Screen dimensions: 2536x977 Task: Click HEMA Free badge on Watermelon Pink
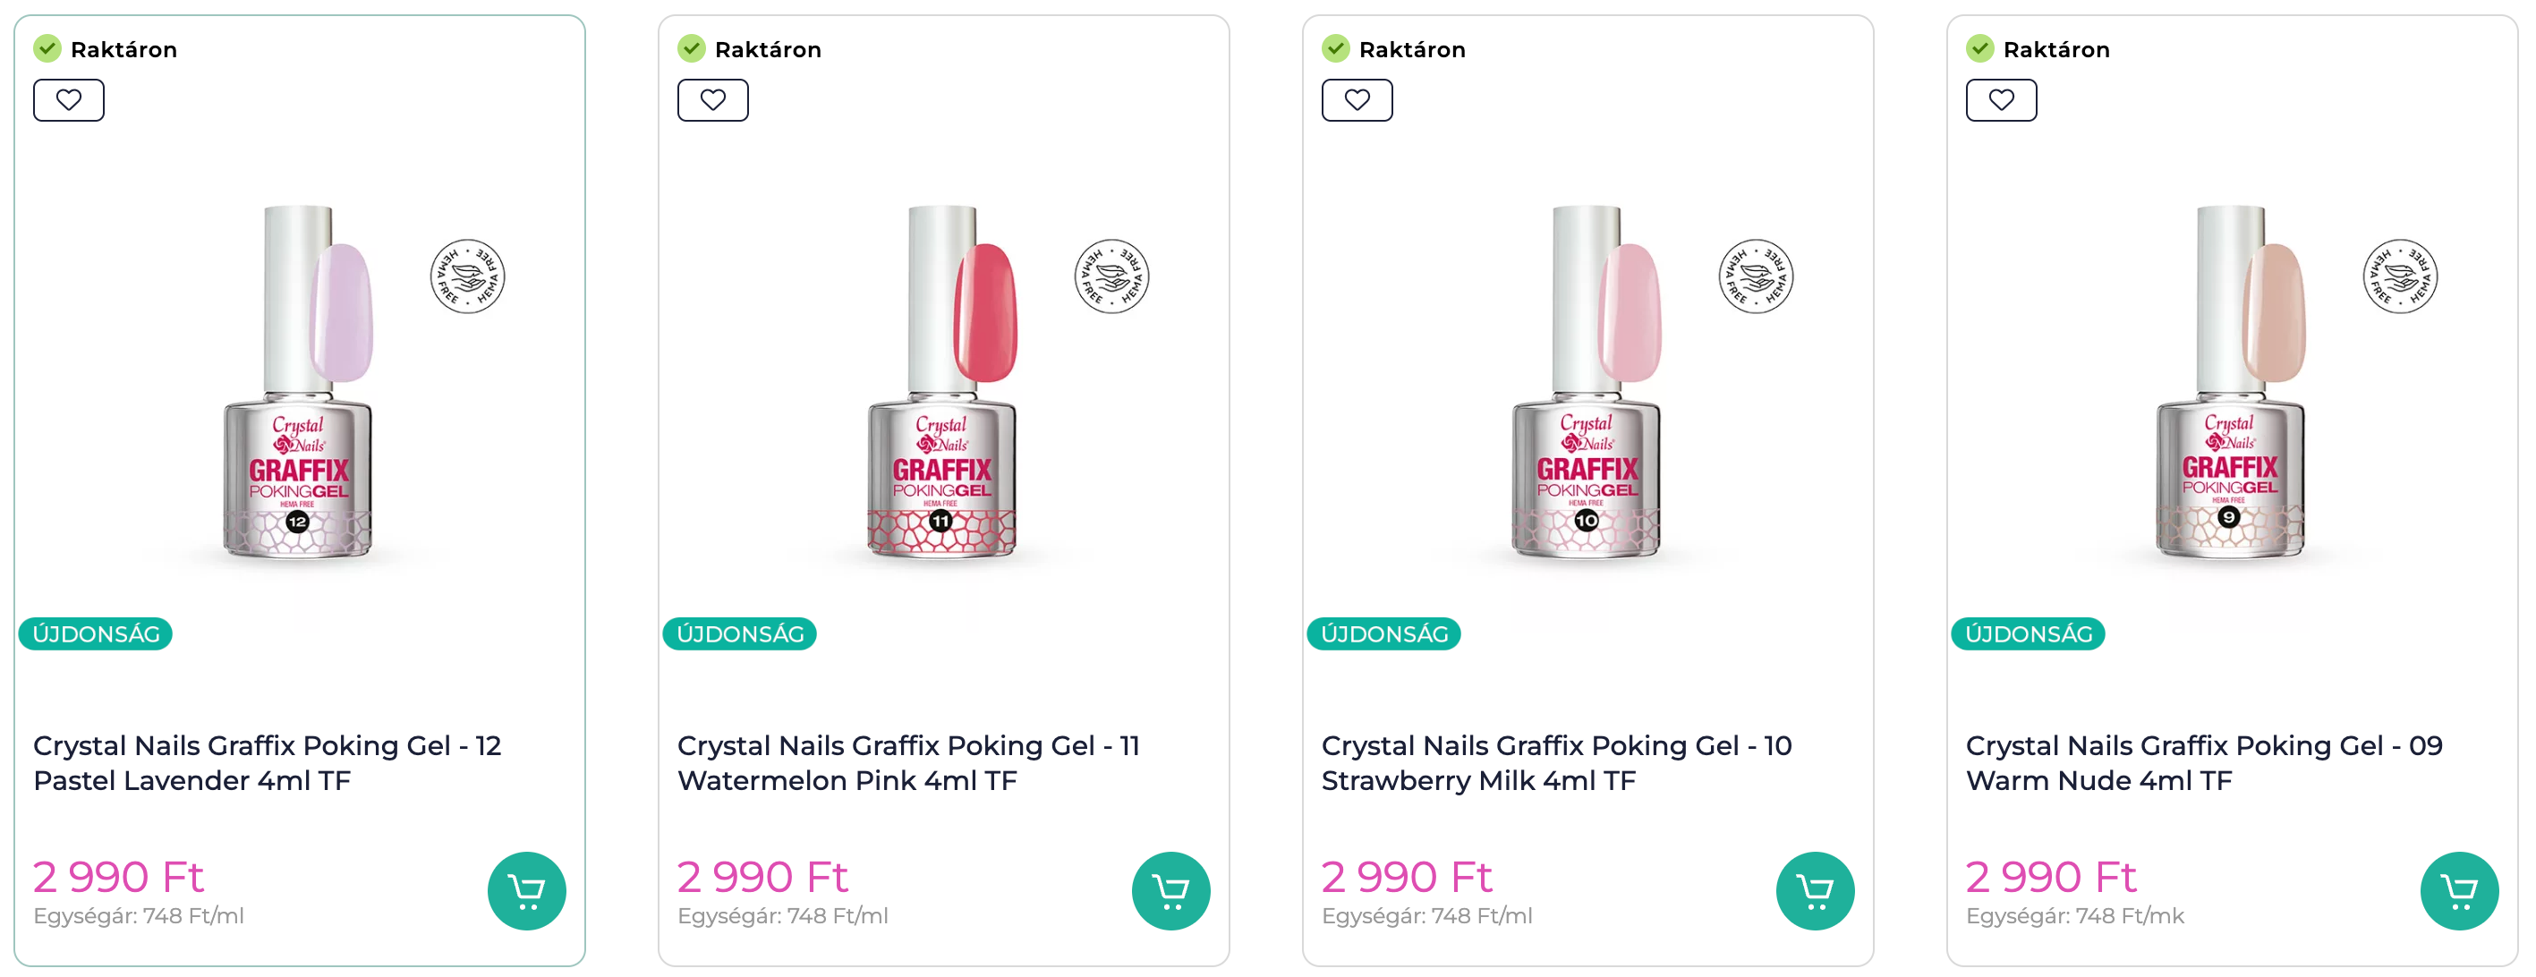pos(1111,276)
